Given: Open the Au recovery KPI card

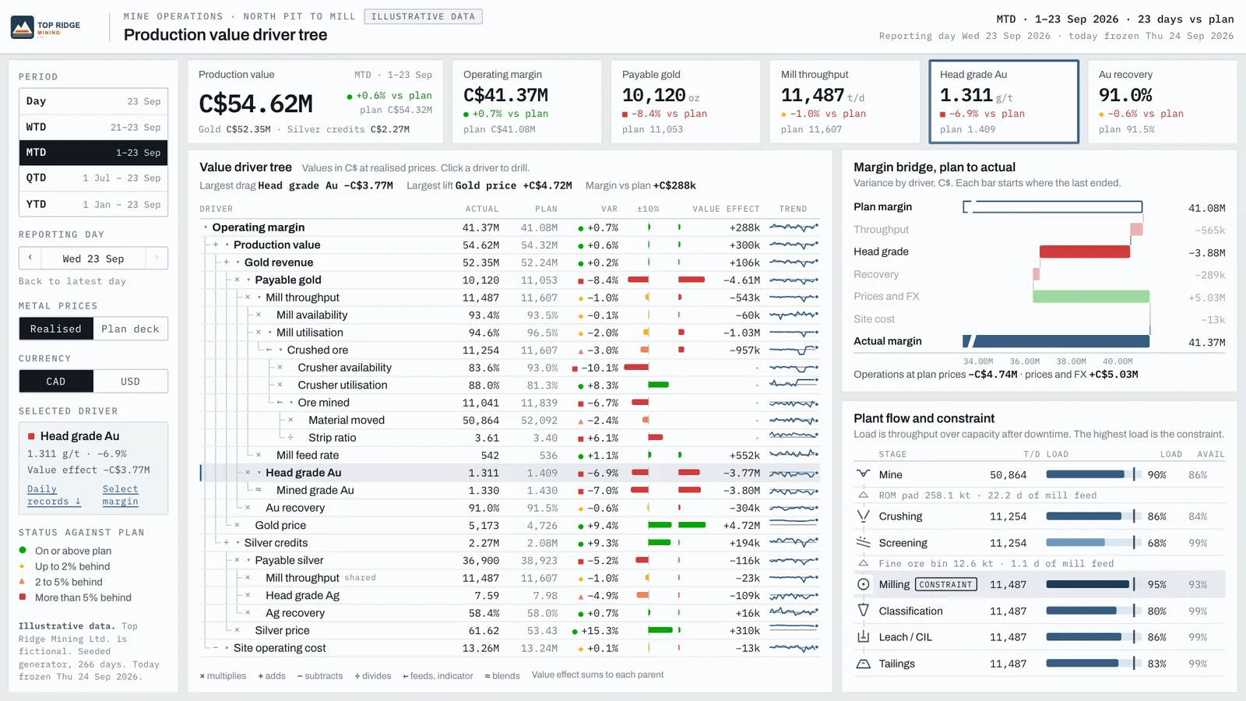Looking at the screenshot, I should [x=1162, y=102].
